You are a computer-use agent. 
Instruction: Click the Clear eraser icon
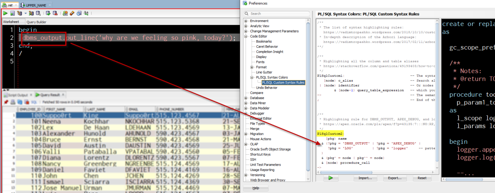click(x=72, y=13)
